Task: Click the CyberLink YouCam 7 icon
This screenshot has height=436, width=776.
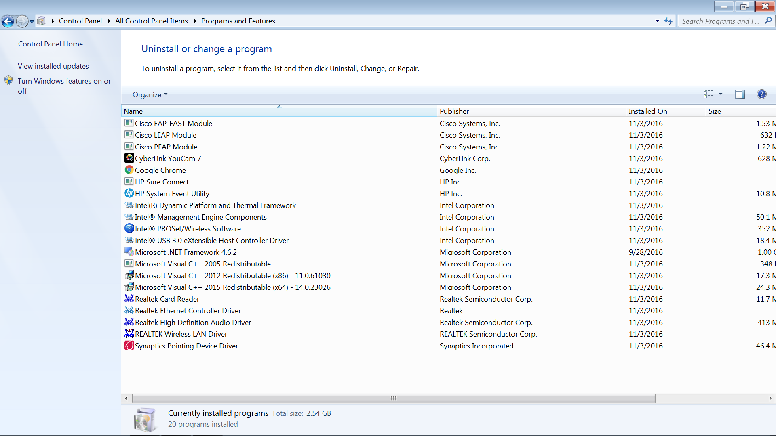Action: (x=129, y=158)
